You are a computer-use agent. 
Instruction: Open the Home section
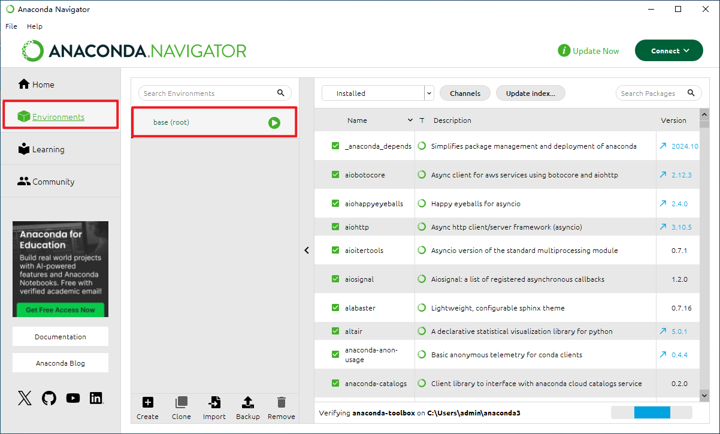[x=37, y=85]
